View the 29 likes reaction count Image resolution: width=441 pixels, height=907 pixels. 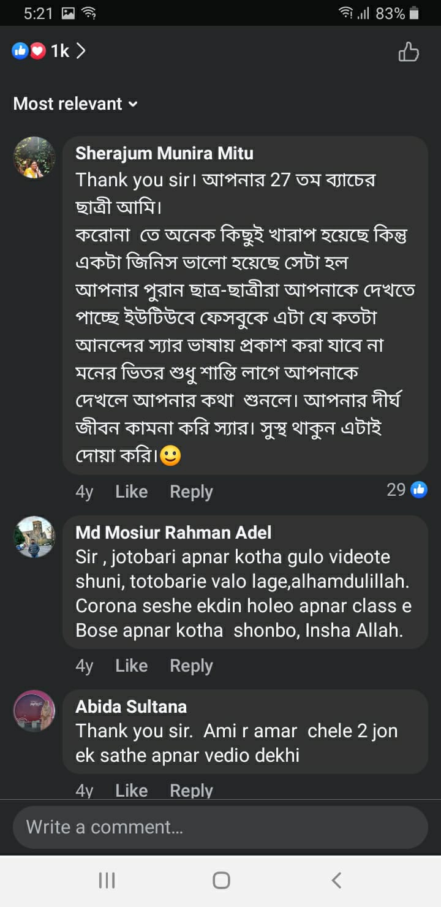[x=407, y=490]
